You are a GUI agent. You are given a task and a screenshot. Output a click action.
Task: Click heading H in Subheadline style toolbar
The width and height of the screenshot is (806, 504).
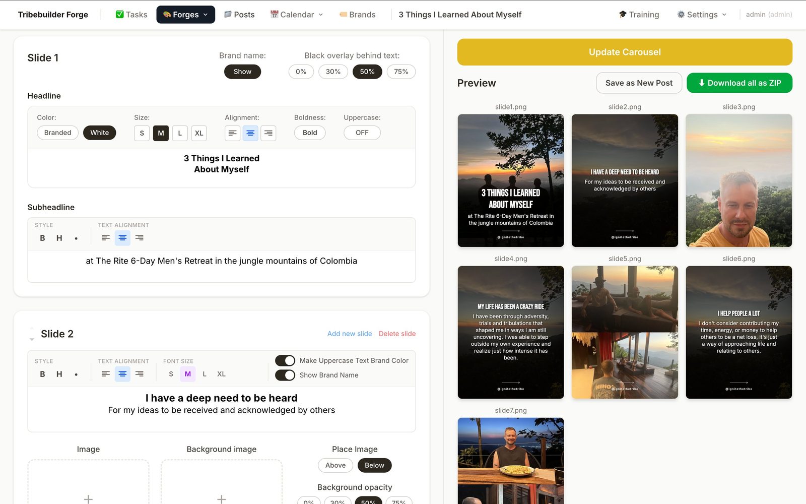(x=59, y=238)
